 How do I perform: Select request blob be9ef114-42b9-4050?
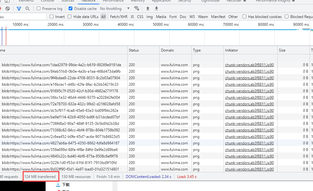point(61,117)
